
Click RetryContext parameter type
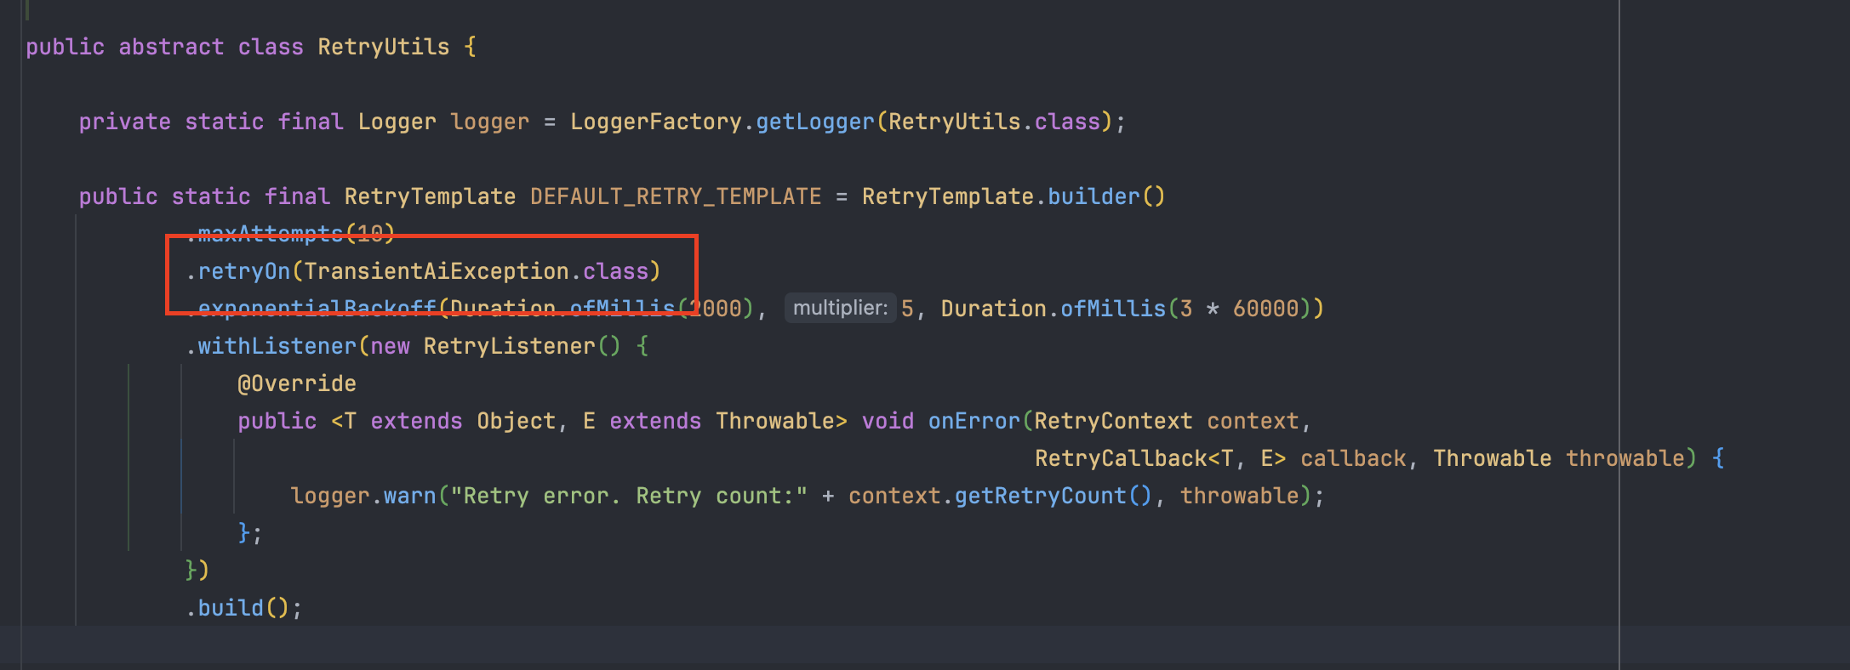point(1113,421)
